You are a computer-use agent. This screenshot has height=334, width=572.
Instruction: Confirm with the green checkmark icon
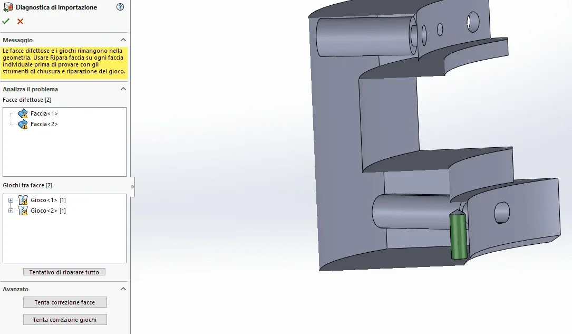[x=5, y=22]
